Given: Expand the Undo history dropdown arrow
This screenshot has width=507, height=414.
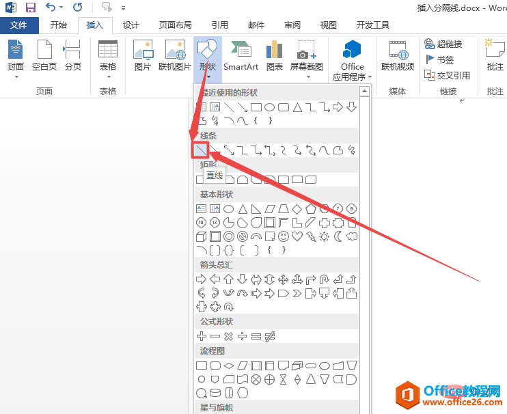Looking at the screenshot, I should click(x=61, y=7).
